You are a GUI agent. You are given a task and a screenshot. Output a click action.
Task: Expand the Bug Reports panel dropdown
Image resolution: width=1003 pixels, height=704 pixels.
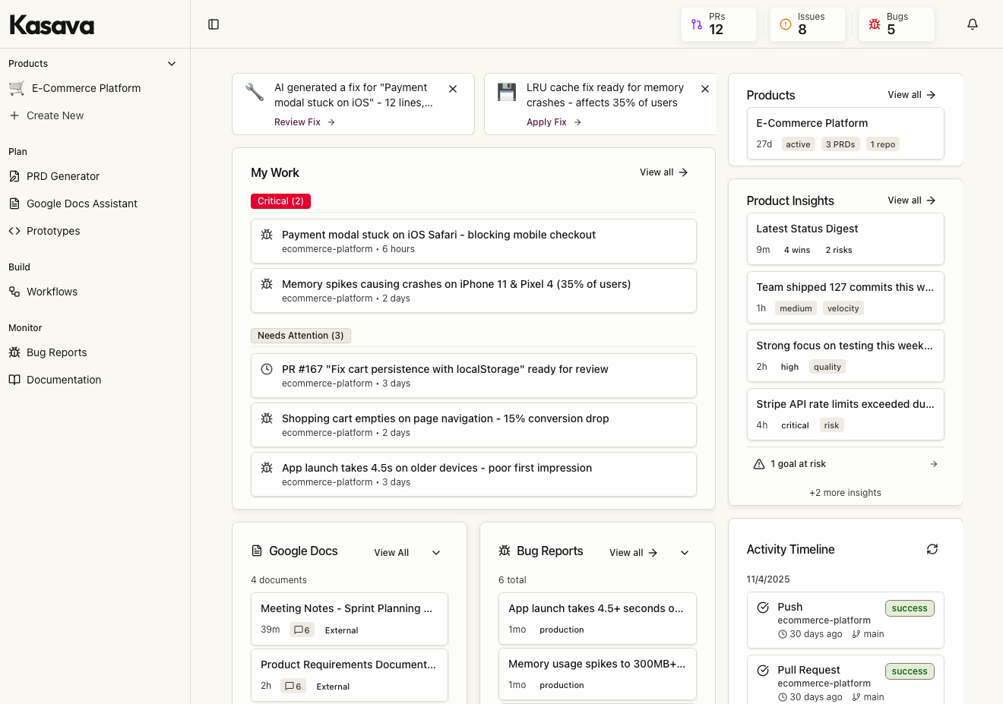[684, 553]
